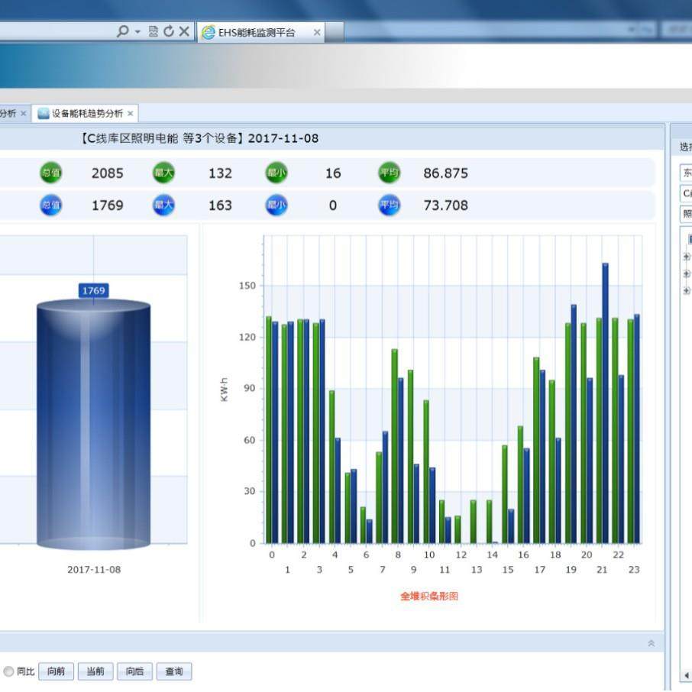
Task: Click the blue 最大 badge icon
Action: (163, 205)
